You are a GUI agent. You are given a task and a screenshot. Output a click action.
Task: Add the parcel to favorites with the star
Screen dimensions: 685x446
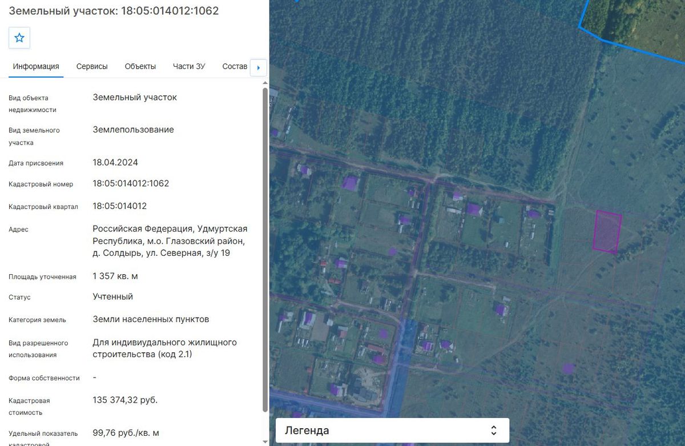pyautogui.click(x=19, y=38)
